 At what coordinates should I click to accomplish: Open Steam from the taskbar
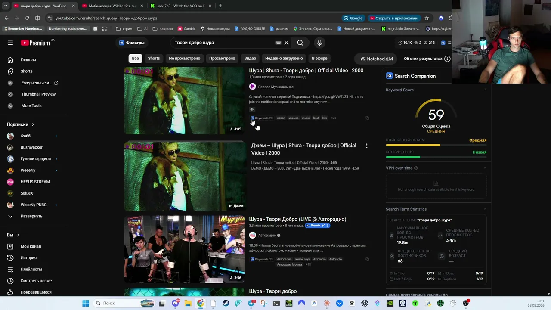click(226, 303)
